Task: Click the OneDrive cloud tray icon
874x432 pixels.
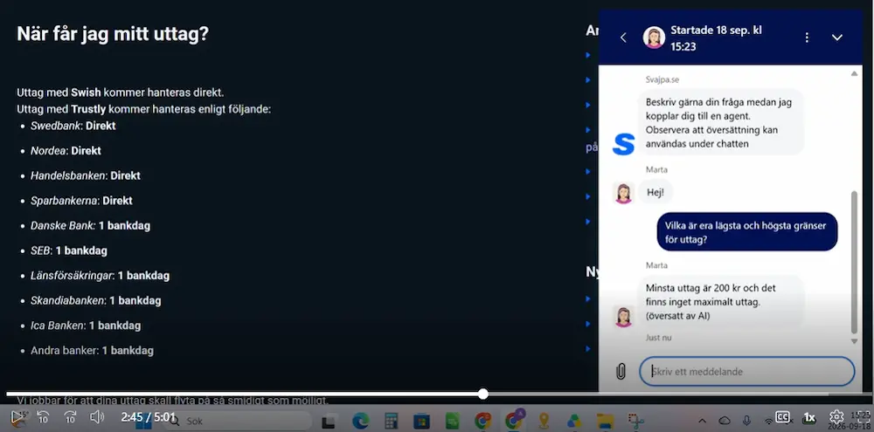Action: (x=725, y=421)
